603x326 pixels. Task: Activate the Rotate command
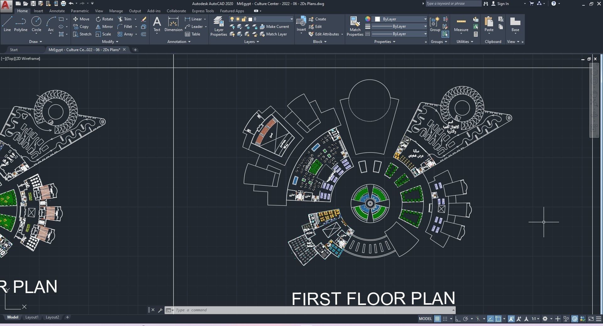105,19
